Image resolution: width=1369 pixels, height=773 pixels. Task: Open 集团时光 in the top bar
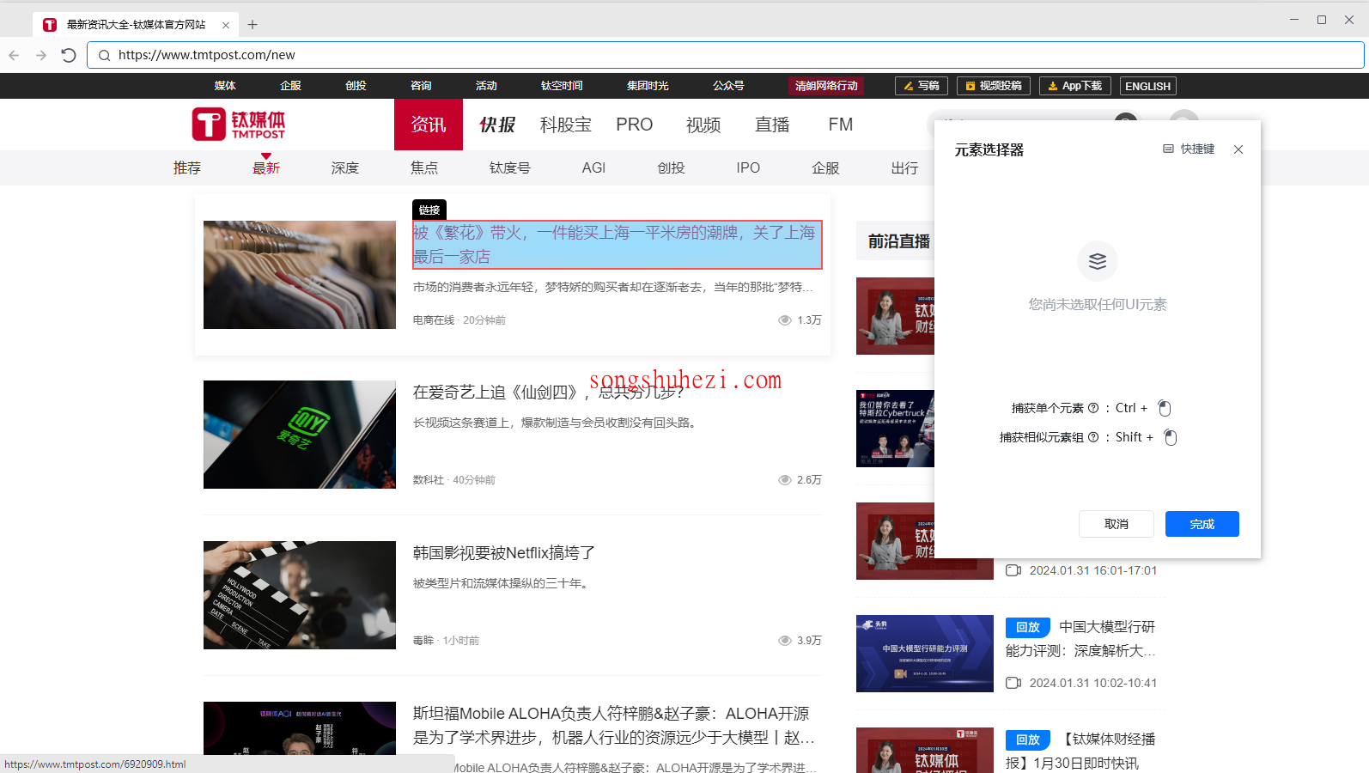click(648, 86)
